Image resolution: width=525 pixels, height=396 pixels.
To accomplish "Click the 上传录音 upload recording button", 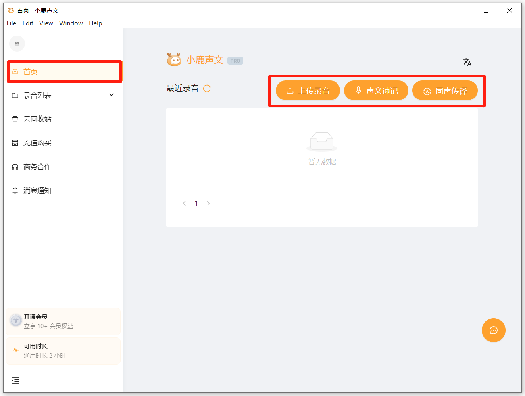I will click(x=308, y=91).
